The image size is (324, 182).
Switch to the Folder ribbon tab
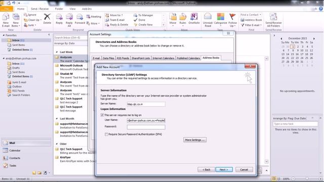click(x=59, y=9)
